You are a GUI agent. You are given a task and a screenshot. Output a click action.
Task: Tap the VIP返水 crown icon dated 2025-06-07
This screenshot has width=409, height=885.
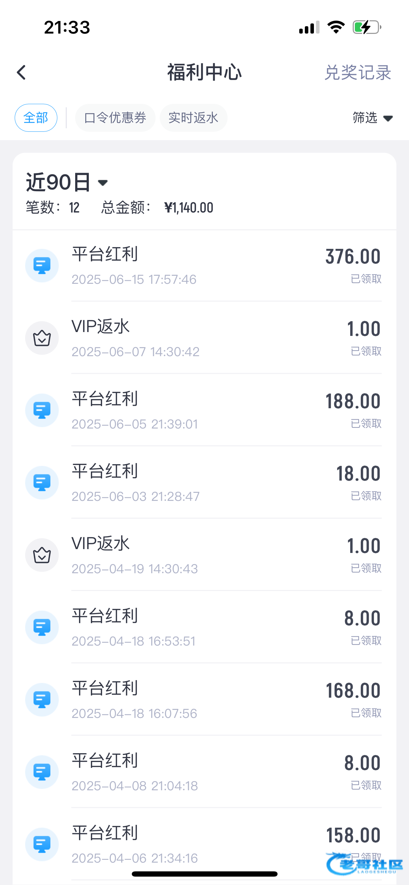pyautogui.click(x=42, y=338)
